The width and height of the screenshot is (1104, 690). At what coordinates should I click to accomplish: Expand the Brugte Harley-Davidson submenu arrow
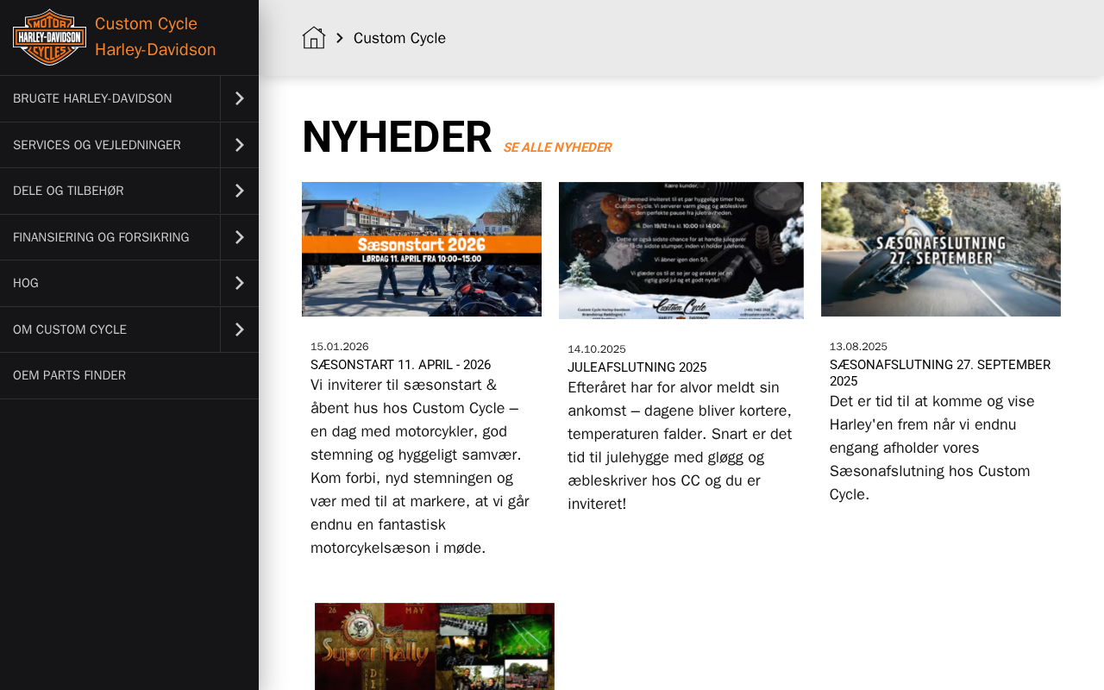tap(240, 98)
